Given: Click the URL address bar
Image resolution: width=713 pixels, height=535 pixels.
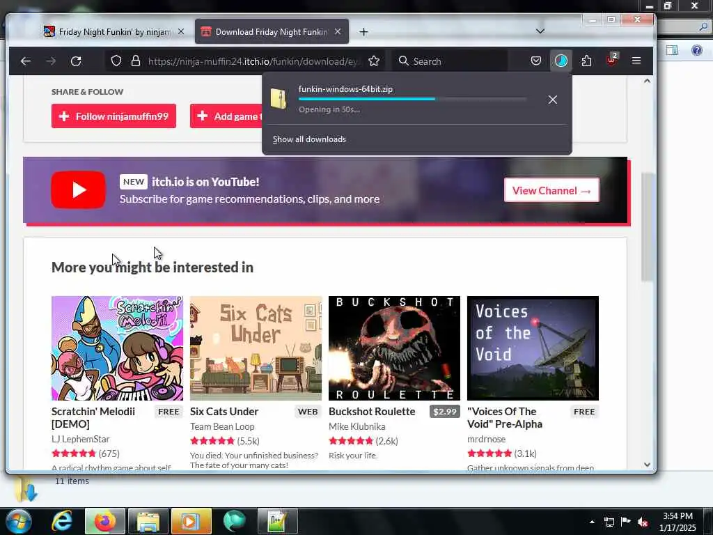Looking at the screenshot, I should point(253,61).
